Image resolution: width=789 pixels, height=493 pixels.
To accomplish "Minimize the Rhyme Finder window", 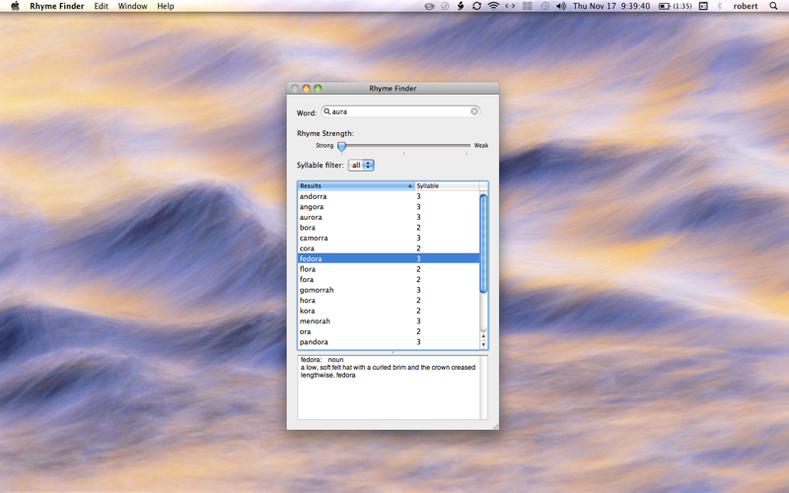I will click(x=306, y=89).
